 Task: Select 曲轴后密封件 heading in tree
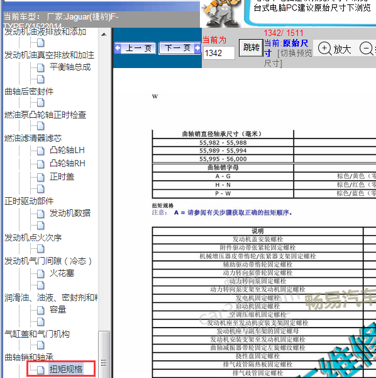click(29, 91)
